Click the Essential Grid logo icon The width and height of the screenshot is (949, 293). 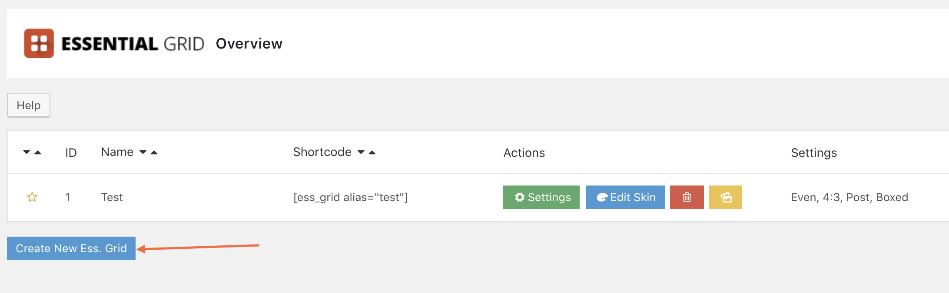39,43
